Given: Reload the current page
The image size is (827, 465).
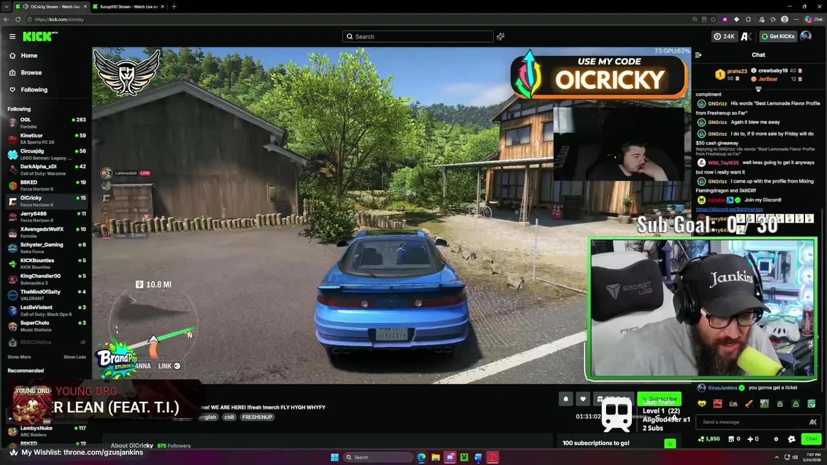Looking at the screenshot, I should coord(18,19).
